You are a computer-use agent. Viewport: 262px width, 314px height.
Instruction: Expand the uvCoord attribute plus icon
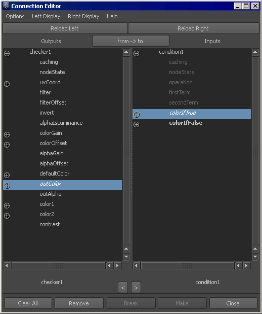pos(7,84)
